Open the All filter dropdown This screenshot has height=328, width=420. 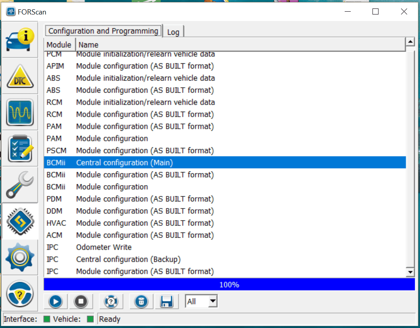pos(201,301)
